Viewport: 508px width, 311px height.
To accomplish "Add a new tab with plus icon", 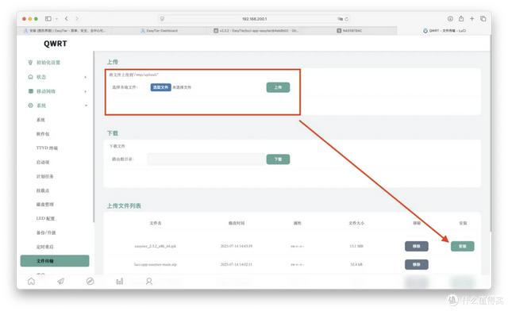I will coord(472,19).
